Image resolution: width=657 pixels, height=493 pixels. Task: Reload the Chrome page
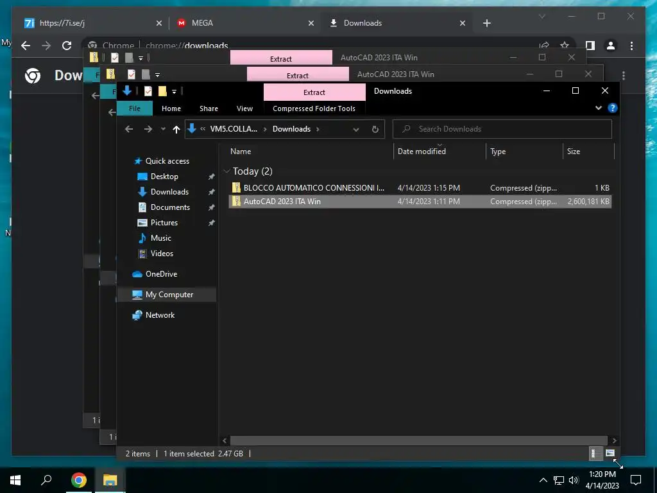[x=67, y=46]
